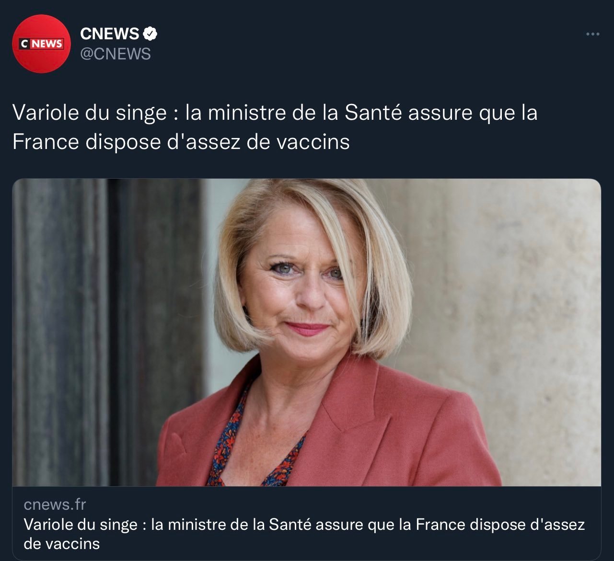Screen dimensions: 614x561
Task: Click the white C box in the logo
Action: (25, 44)
